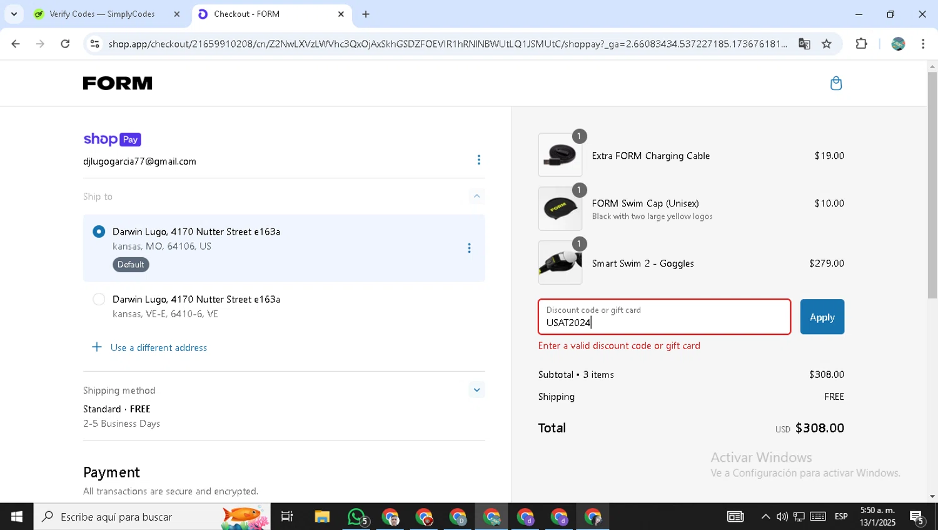Open File Explorer from taskbar
This screenshot has width=938, height=530.
(322, 517)
